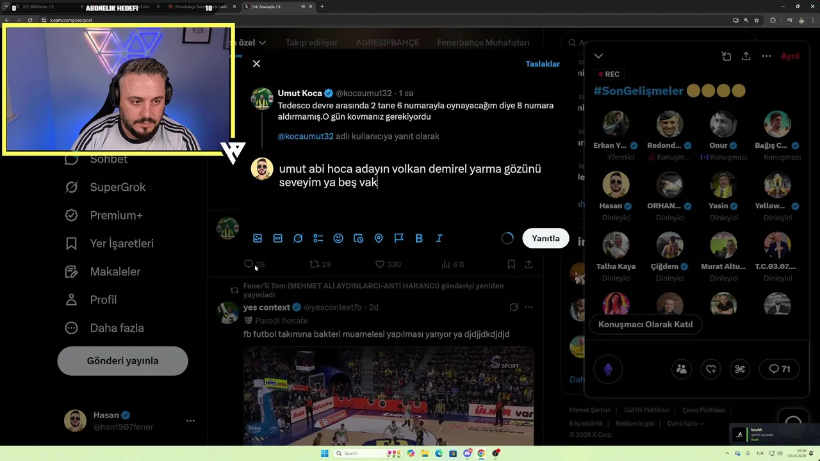Click Konuşmacı Olarak Katıl button
The width and height of the screenshot is (820, 461).
[x=645, y=325]
